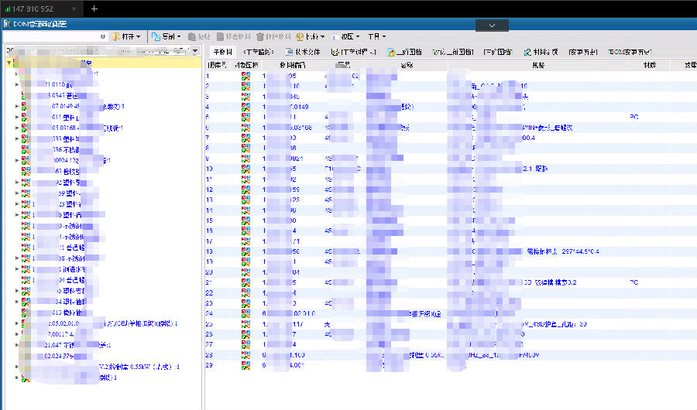Image resolution: width=697 pixels, height=410 pixels.
Task: Open the 视图 (View) dropdown
Action: pos(345,36)
